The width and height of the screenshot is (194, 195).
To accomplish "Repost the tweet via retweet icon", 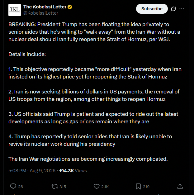I will 54,186.
